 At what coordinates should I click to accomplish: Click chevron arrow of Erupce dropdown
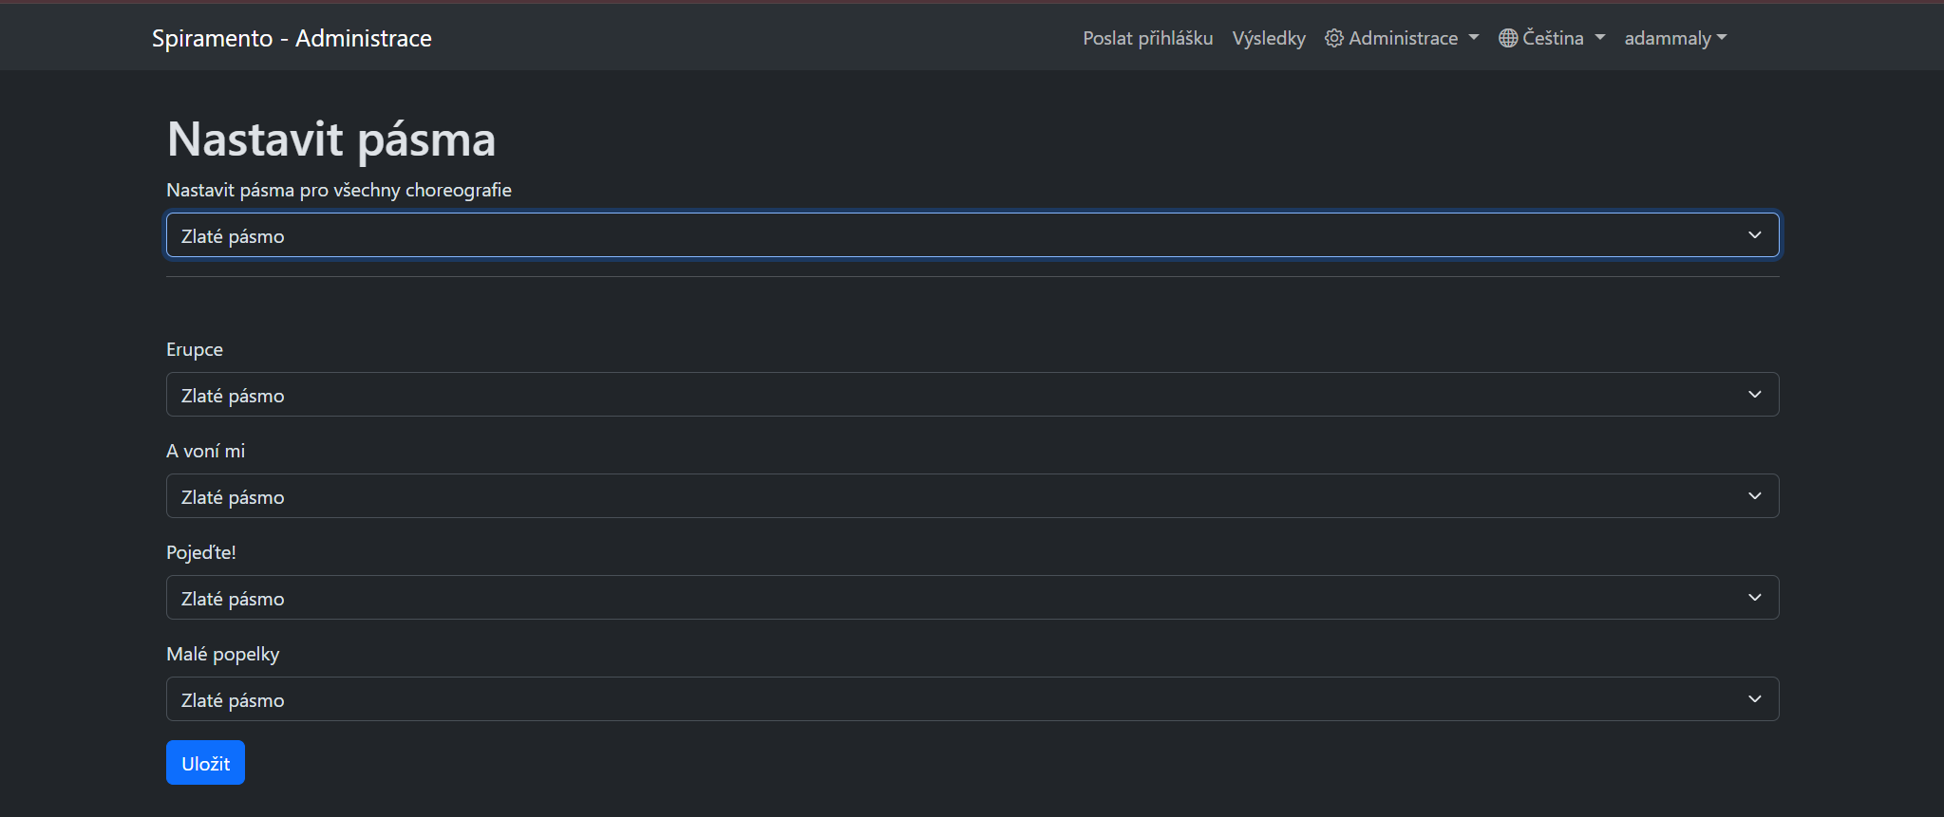[1754, 395]
